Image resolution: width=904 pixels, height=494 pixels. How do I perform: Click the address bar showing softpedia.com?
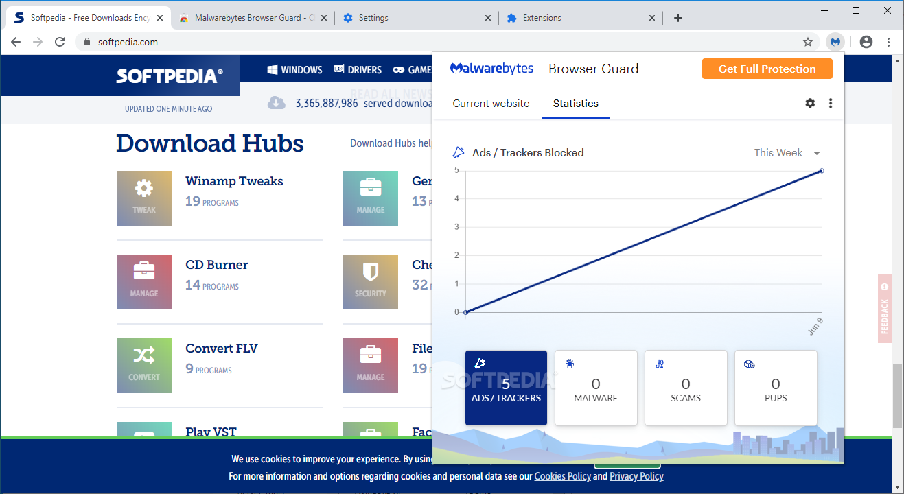[x=446, y=42]
